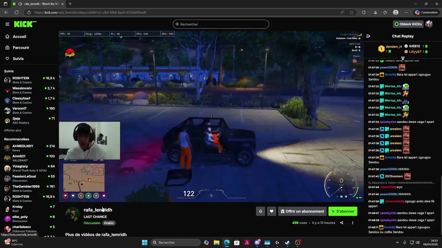The height and width of the screenshot is (248, 442).
Task: Open AHMEDLNDY recommended channel
Action: tap(29, 148)
